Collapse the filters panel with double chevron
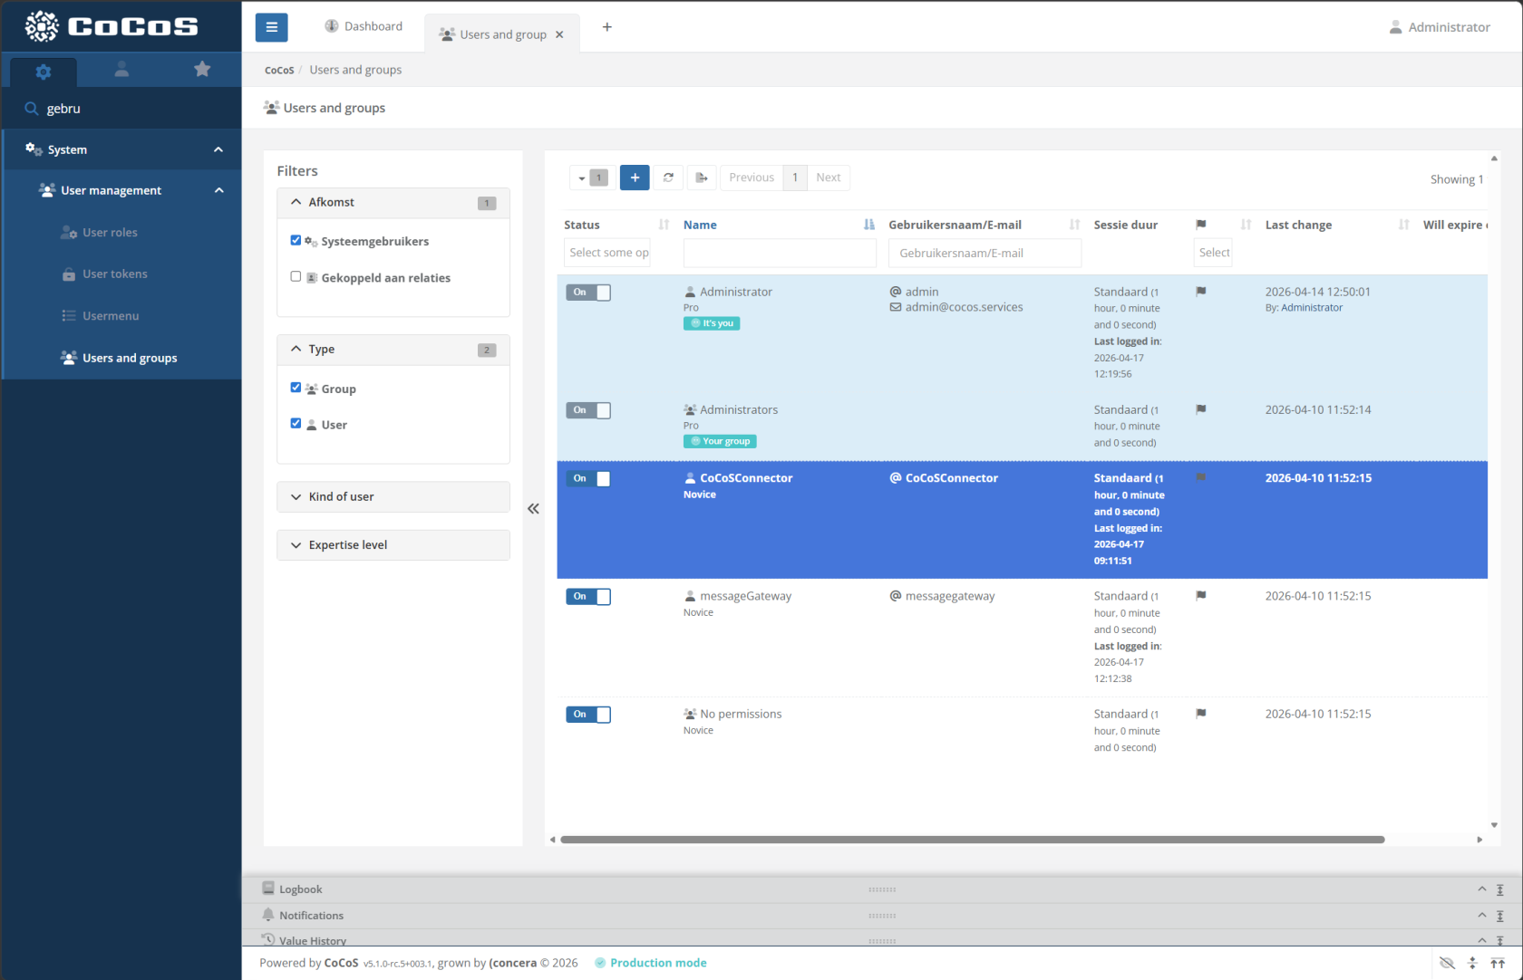 [x=533, y=509]
